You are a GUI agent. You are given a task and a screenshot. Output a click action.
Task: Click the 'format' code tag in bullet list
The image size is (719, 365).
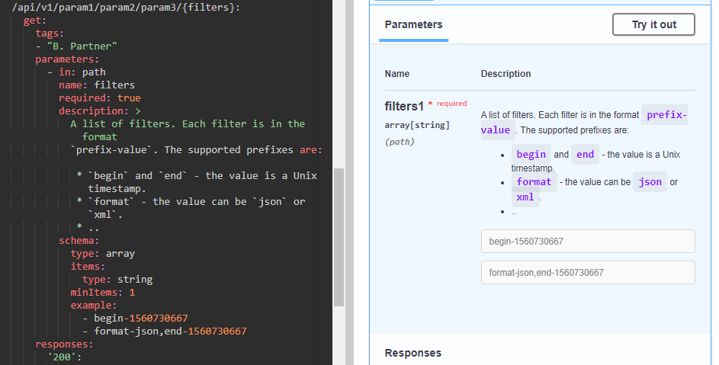534,182
